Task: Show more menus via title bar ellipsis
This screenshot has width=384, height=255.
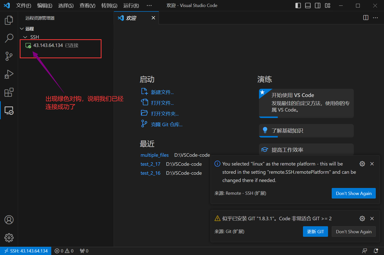Action: point(149,5)
